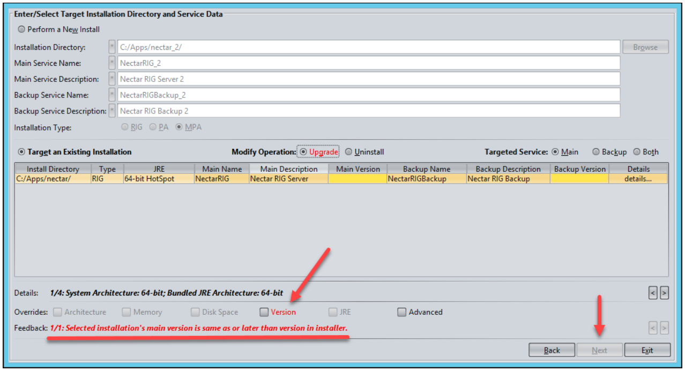Screen dimensions: 685x371
Task: Click the Main Service Name field
Action: 368,63
